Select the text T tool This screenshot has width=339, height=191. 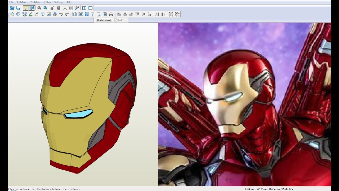click(43, 14)
